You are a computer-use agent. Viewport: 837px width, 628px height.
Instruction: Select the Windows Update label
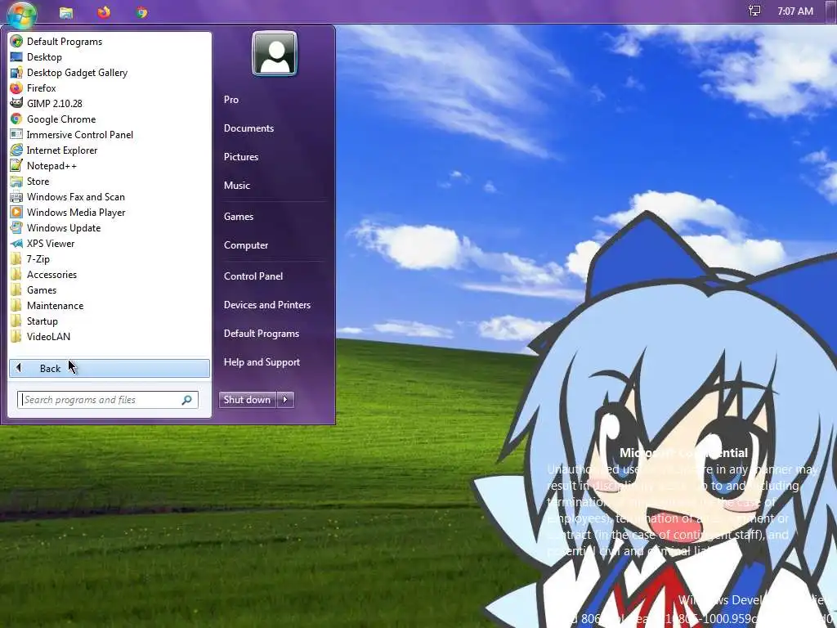[x=64, y=228]
